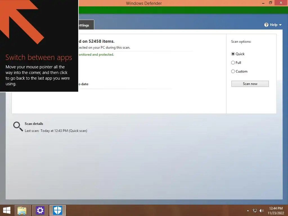Switch to the Settings tab

click(86, 25)
